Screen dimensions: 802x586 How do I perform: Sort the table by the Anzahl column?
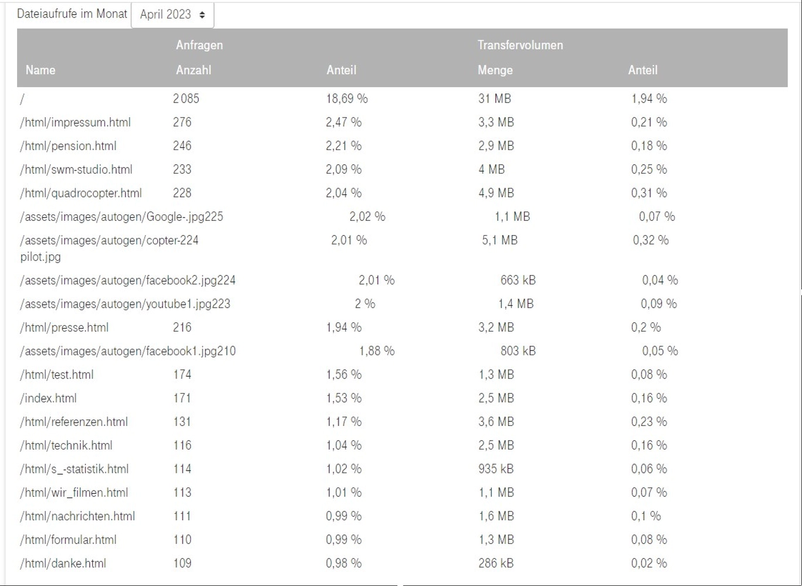pyautogui.click(x=193, y=70)
